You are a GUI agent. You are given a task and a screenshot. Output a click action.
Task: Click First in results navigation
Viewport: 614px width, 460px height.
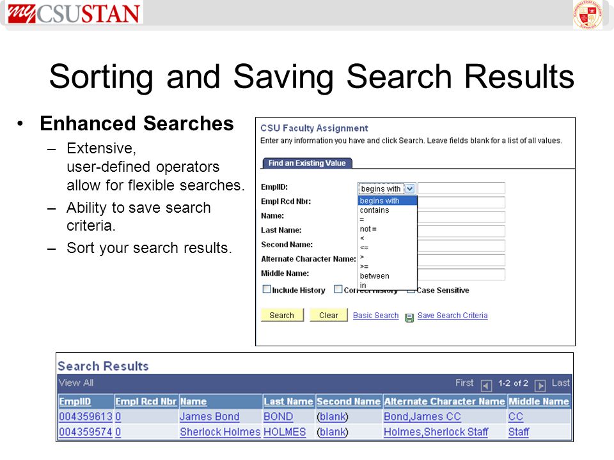point(464,383)
